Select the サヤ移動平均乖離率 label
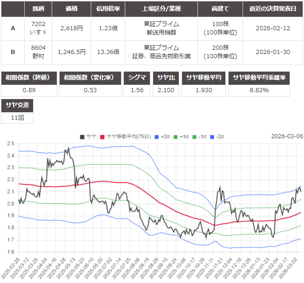Screen dimensions: 304x283 [x=265, y=78]
